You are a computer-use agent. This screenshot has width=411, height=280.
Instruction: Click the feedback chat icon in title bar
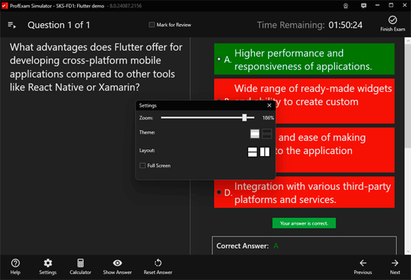pyautogui.click(x=364, y=5)
